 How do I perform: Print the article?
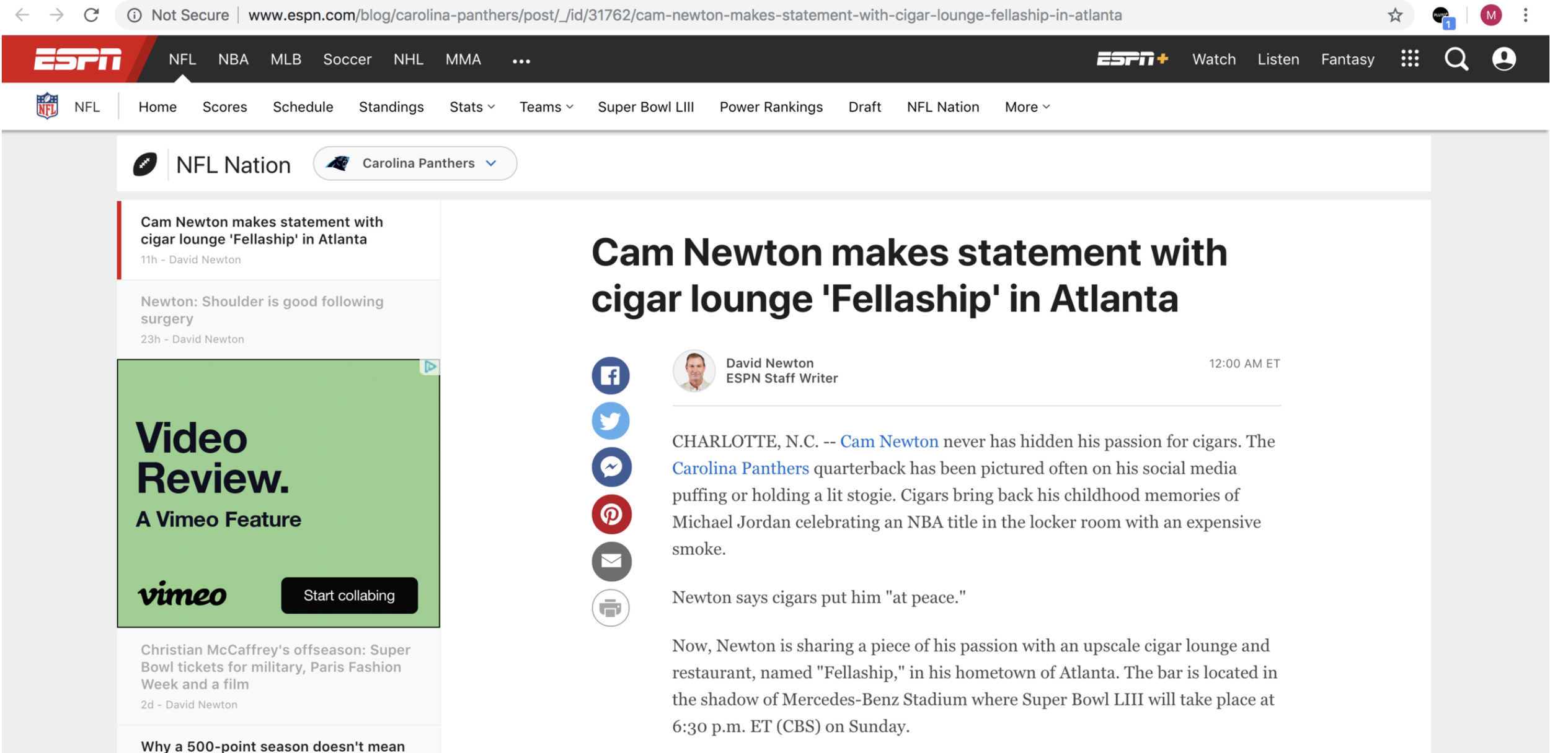pyautogui.click(x=611, y=608)
